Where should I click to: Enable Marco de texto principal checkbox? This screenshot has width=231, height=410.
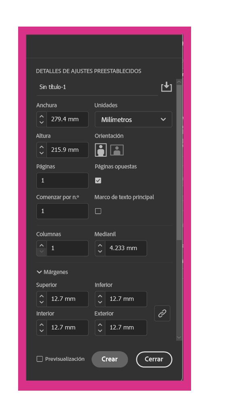(x=98, y=211)
